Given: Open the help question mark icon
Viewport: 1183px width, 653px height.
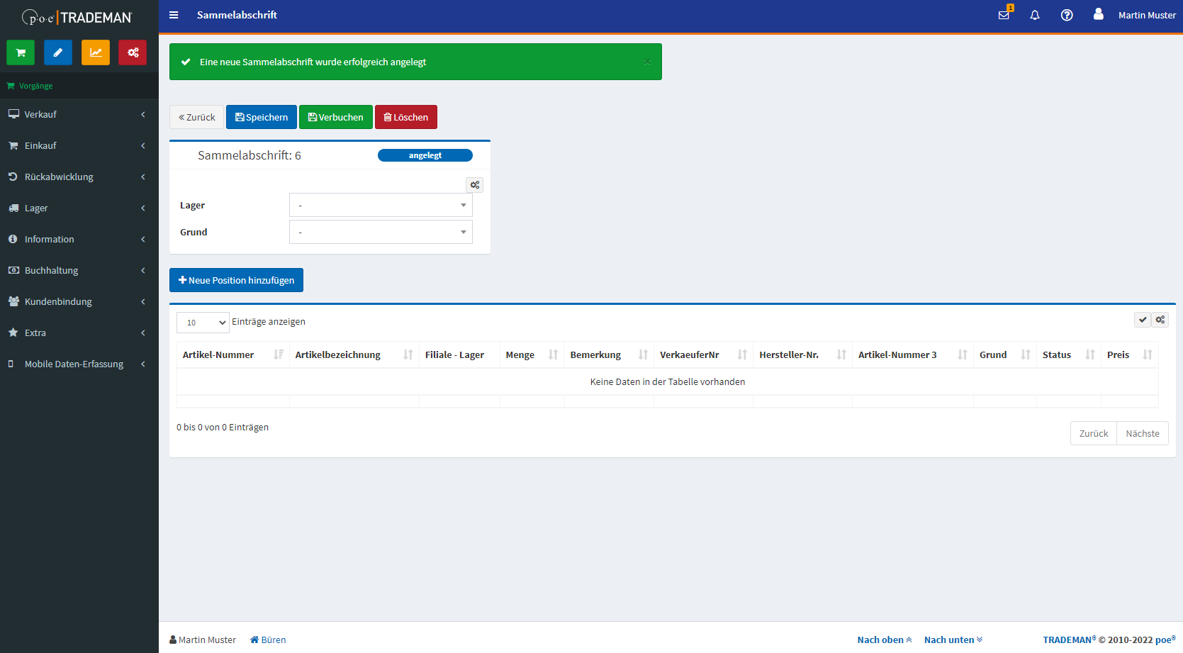Looking at the screenshot, I should [x=1067, y=15].
